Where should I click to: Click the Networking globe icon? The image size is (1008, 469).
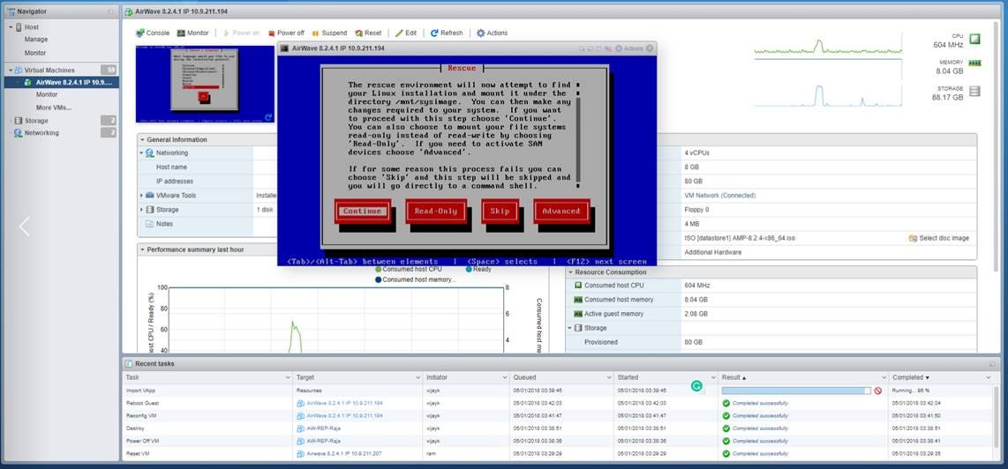19,133
